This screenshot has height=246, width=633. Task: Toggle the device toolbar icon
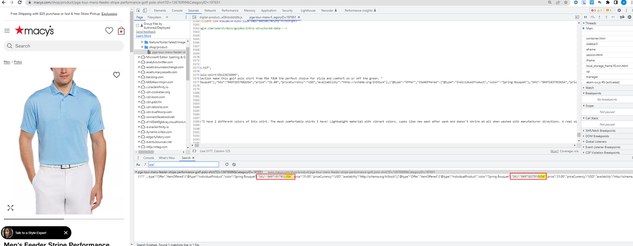click(146, 10)
